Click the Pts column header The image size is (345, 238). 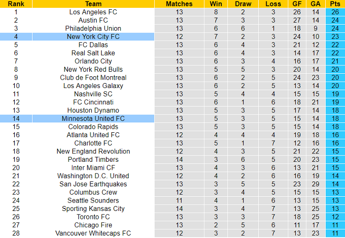(335, 4)
